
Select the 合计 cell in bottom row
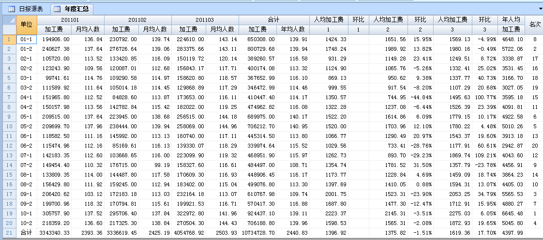click(x=27, y=233)
